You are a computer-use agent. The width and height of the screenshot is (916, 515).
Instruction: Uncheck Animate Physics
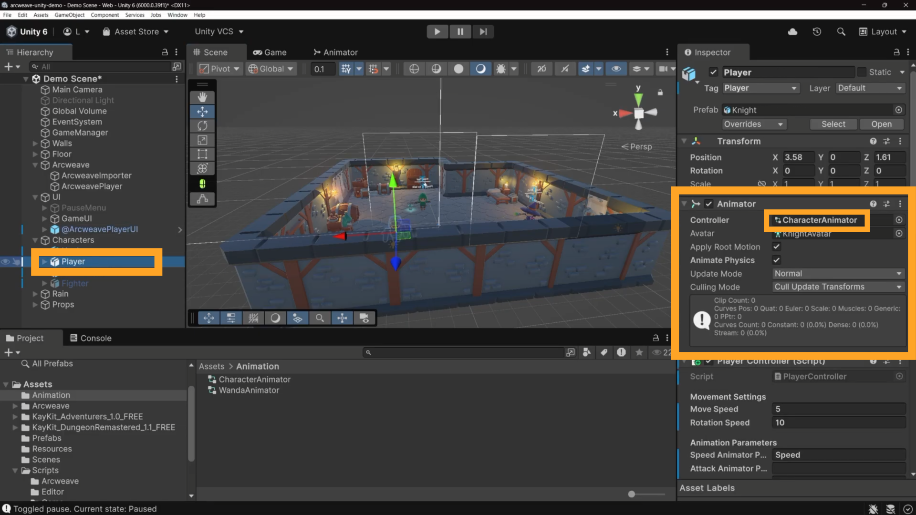point(777,260)
